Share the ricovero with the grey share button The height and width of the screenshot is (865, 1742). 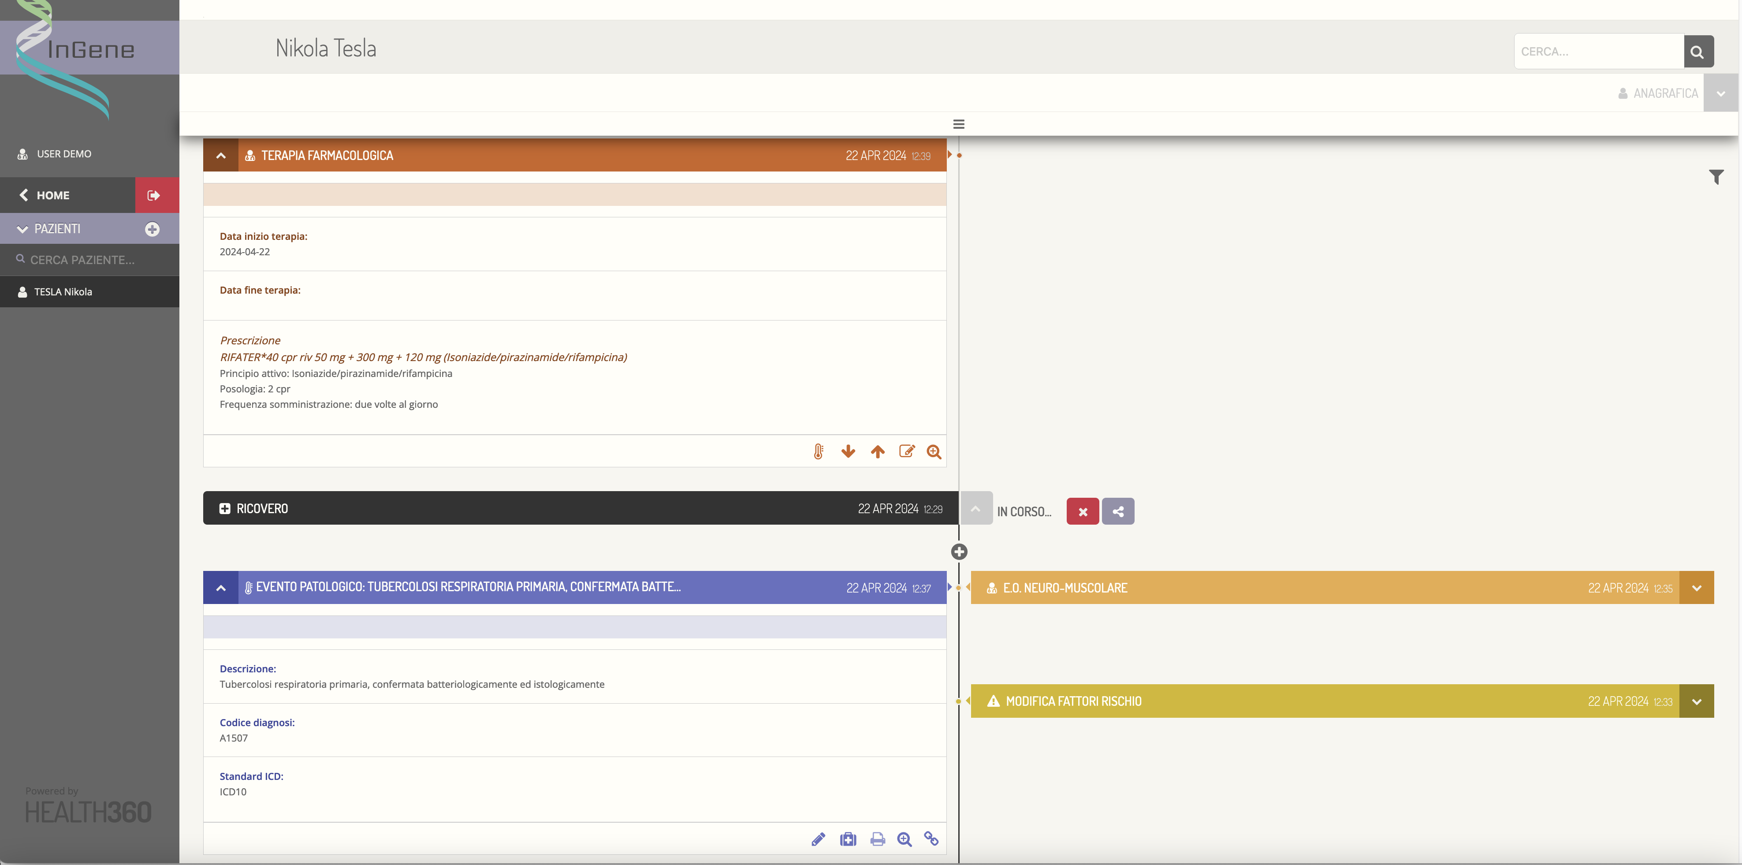coord(1118,511)
